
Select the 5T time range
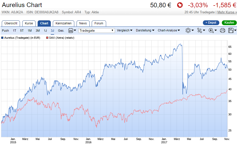pos(22,31)
